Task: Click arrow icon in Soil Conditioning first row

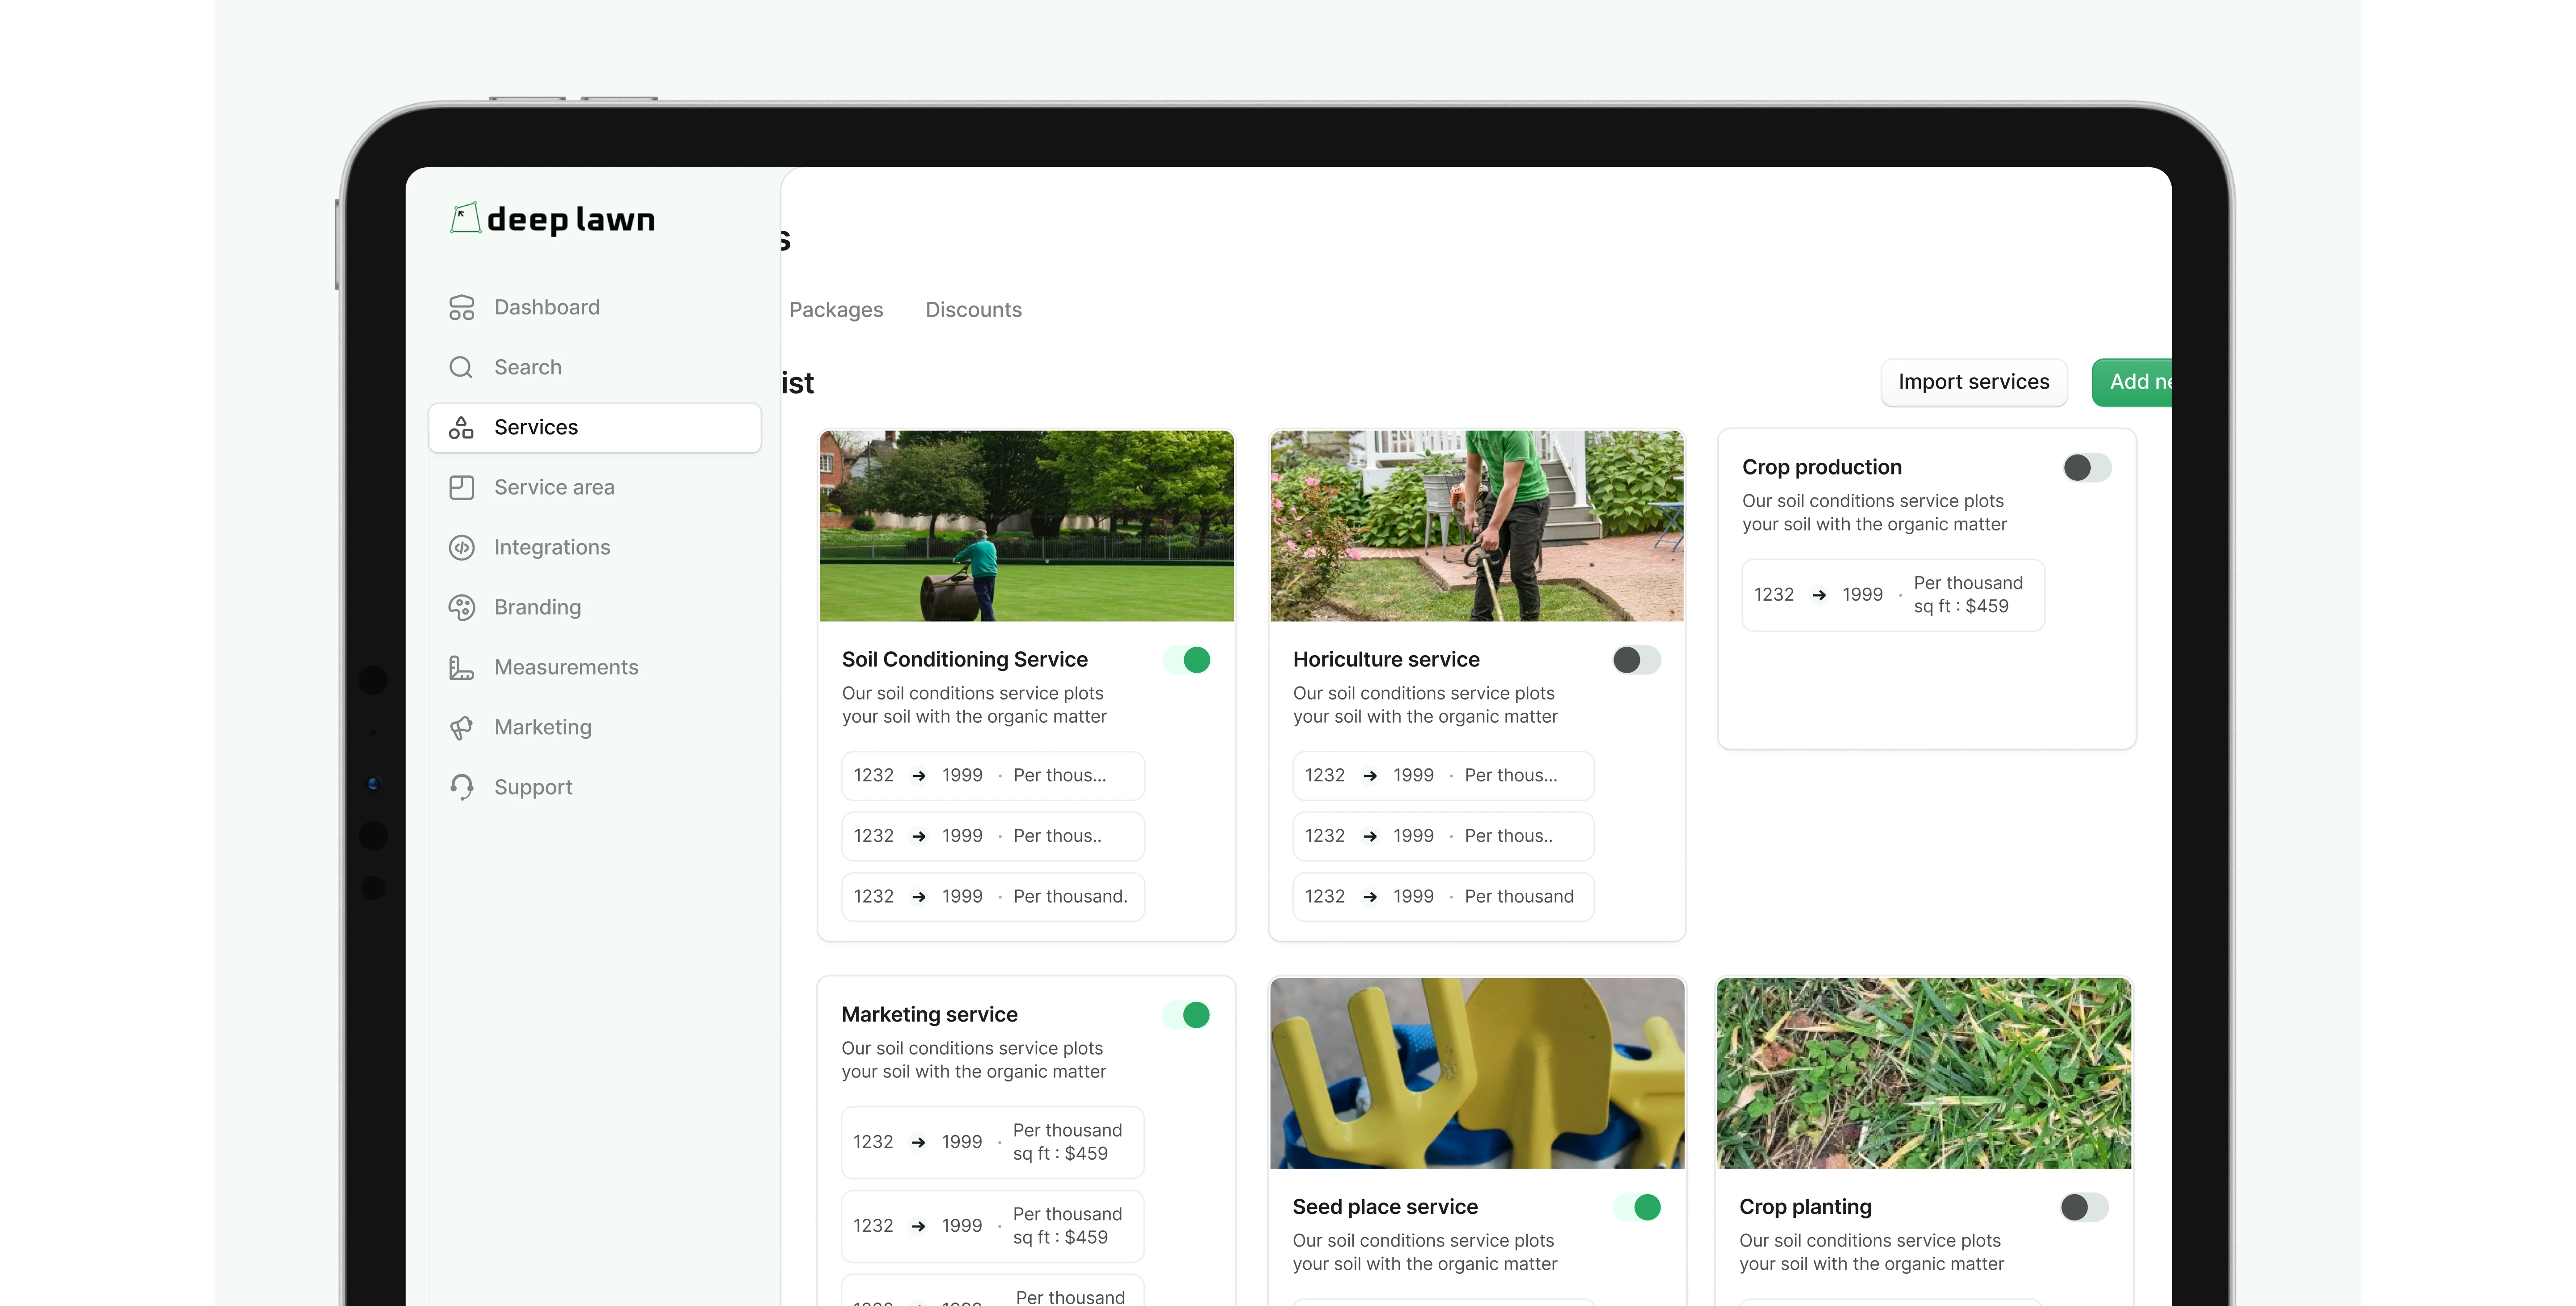Action: 919,776
